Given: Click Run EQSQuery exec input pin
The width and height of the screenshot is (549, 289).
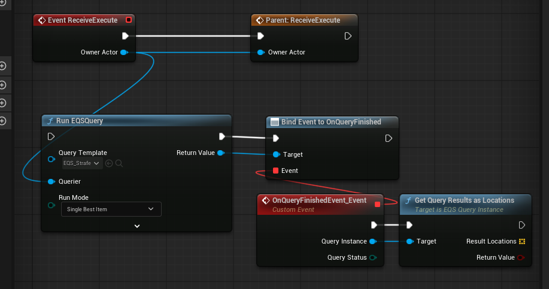Looking at the screenshot, I should [51, 136].
